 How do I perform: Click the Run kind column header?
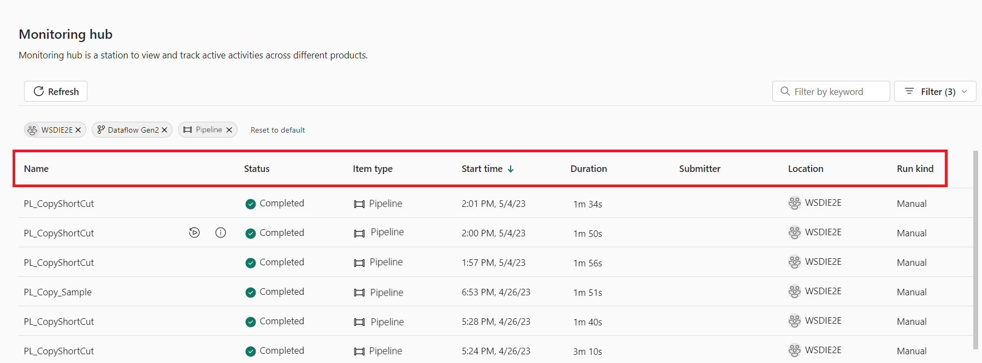(915, 169)
